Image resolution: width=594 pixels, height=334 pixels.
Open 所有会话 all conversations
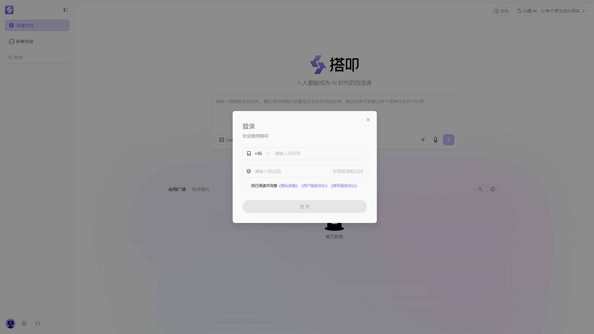pyautogui.click(x=21, y=41)
